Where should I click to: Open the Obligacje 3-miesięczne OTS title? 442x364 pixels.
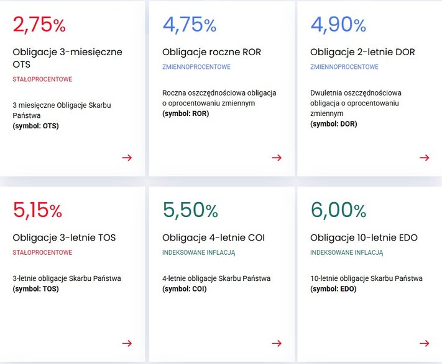pyautogui.click(x=67, y=58)
